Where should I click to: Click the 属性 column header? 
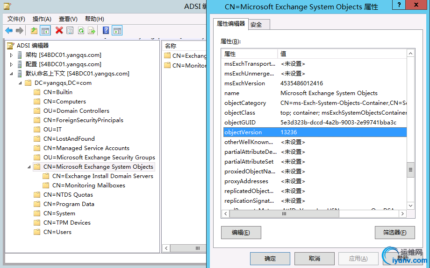[250, 54]
